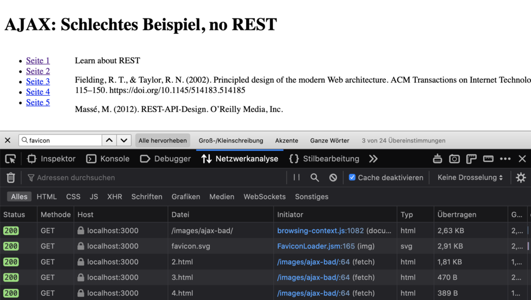The image size is (531, 300).
Task: Select the 4.html request row
Action: [x=265, y=293]
